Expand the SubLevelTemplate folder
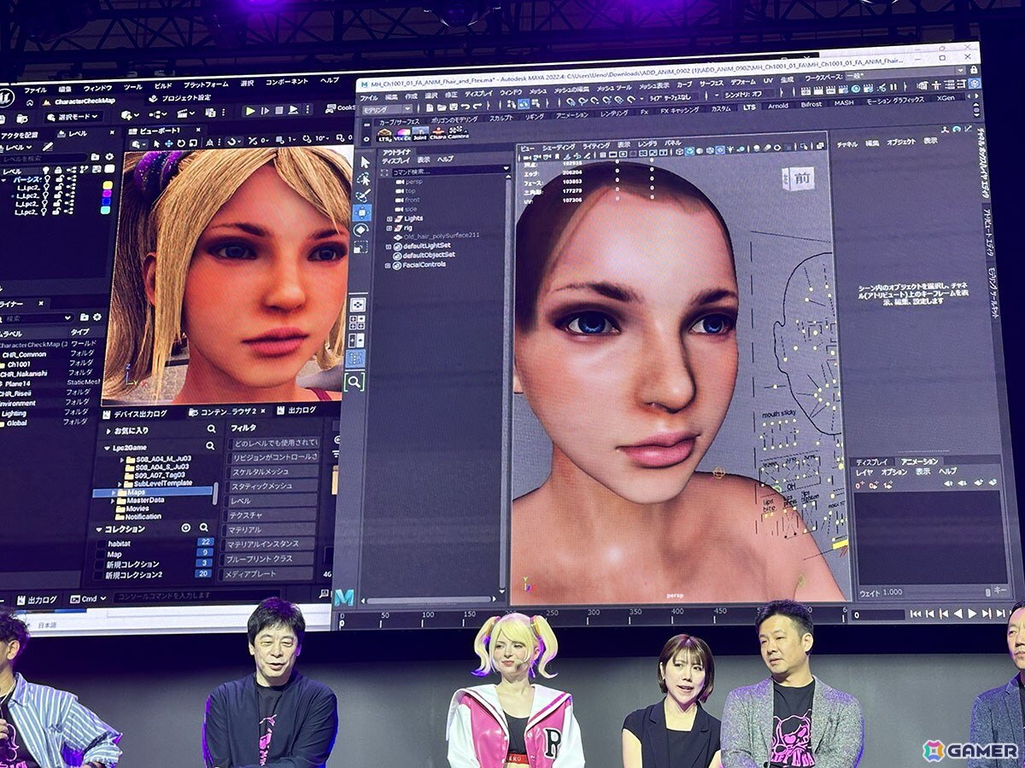Image resolution: width=1025 pixels, height=768 pixels. [120, 484]
